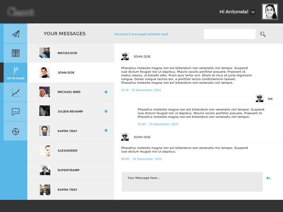Screen dimensions: 283x212
Task: Select Supertramp from the contact list
Action: coord(71,170)
